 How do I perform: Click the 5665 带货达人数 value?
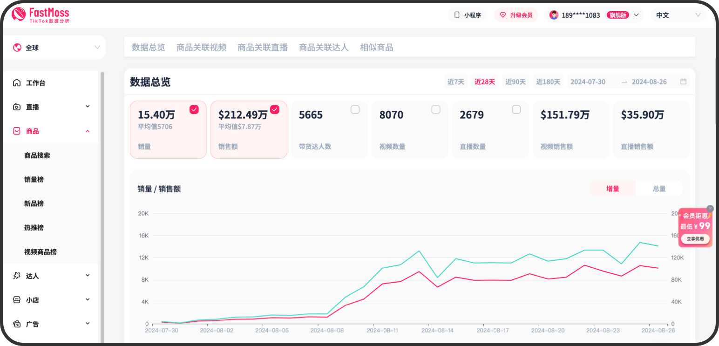coord(311,115)
